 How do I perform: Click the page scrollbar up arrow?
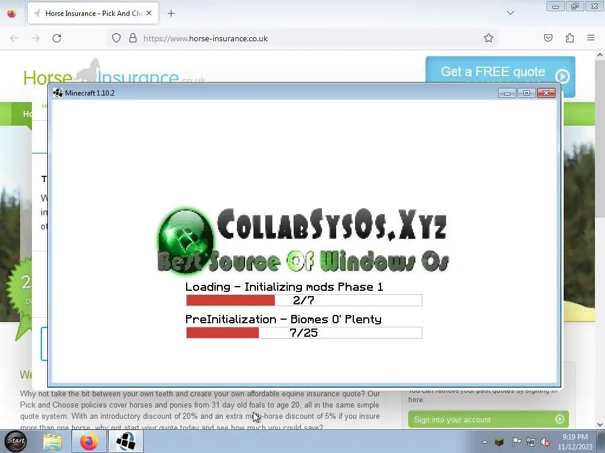click(x=600, y=55)
